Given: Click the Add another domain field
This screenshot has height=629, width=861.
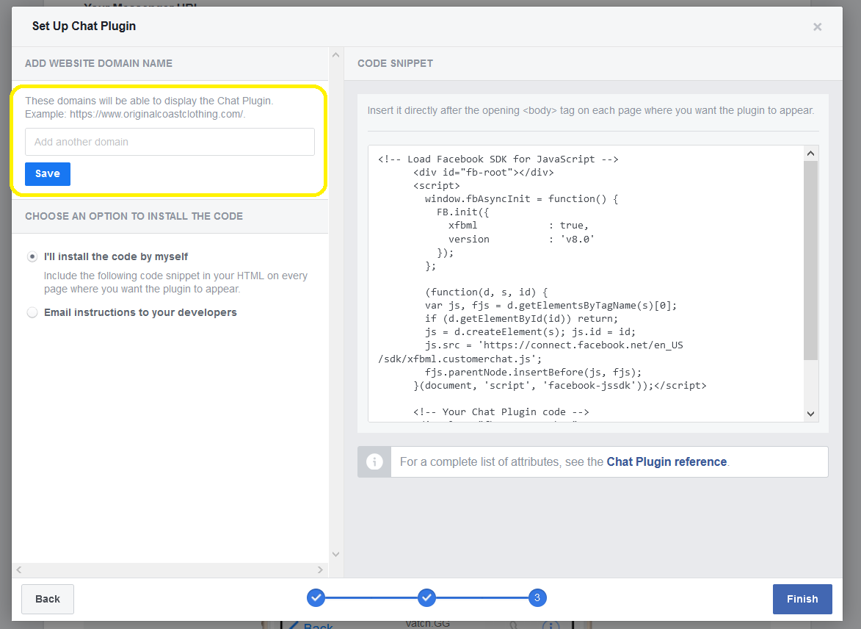Looking at the screenshot, I should (170, 142).
